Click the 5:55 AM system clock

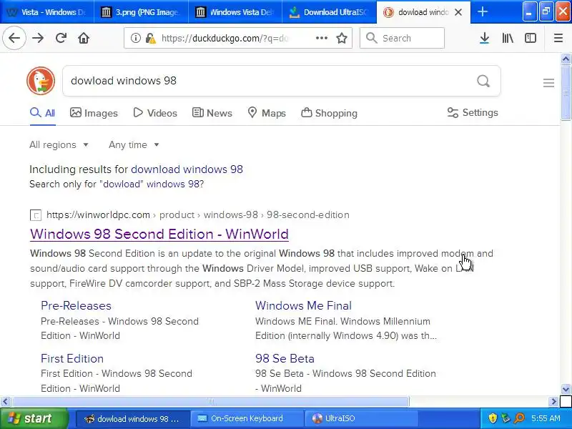(x=546, y=418)
